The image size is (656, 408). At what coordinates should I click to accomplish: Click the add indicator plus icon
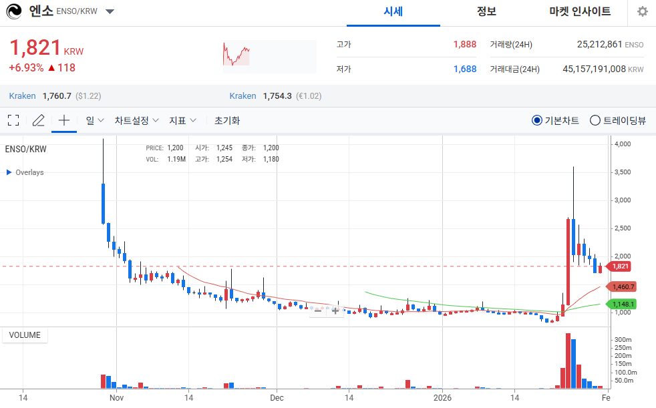(63, 120)
